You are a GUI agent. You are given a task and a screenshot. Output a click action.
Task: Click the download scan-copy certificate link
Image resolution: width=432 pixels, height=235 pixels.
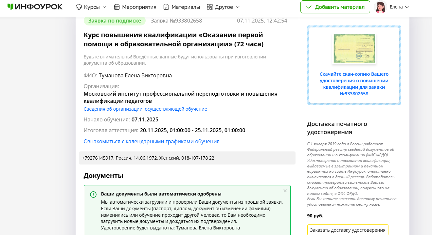(x=354, y=84)
